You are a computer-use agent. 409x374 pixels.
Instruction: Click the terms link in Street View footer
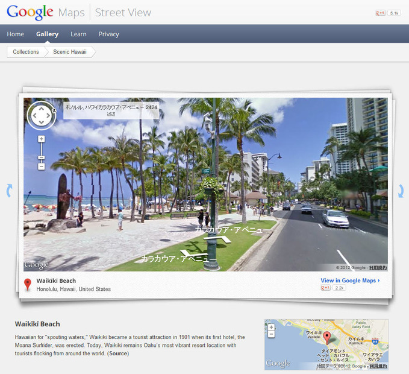(x=378, y=268)
